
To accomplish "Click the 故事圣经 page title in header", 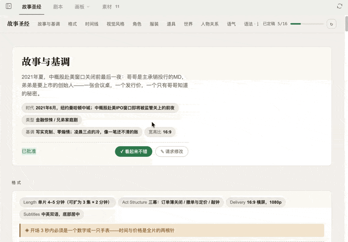I will [x=18, y=24].
